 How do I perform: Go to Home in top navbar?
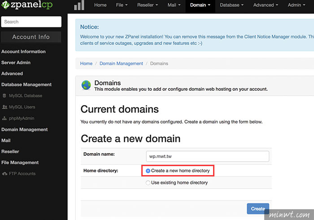tap(100, 5)
